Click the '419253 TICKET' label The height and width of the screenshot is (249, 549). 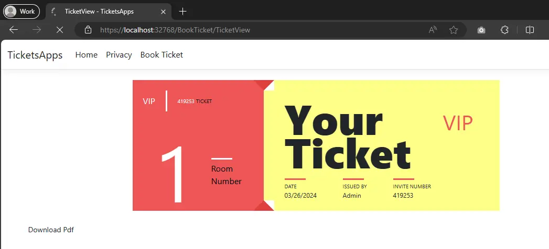pyautogui.click(x=195, y=101)
